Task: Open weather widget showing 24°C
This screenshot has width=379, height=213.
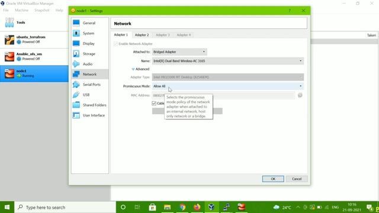Action: point(282,208)
